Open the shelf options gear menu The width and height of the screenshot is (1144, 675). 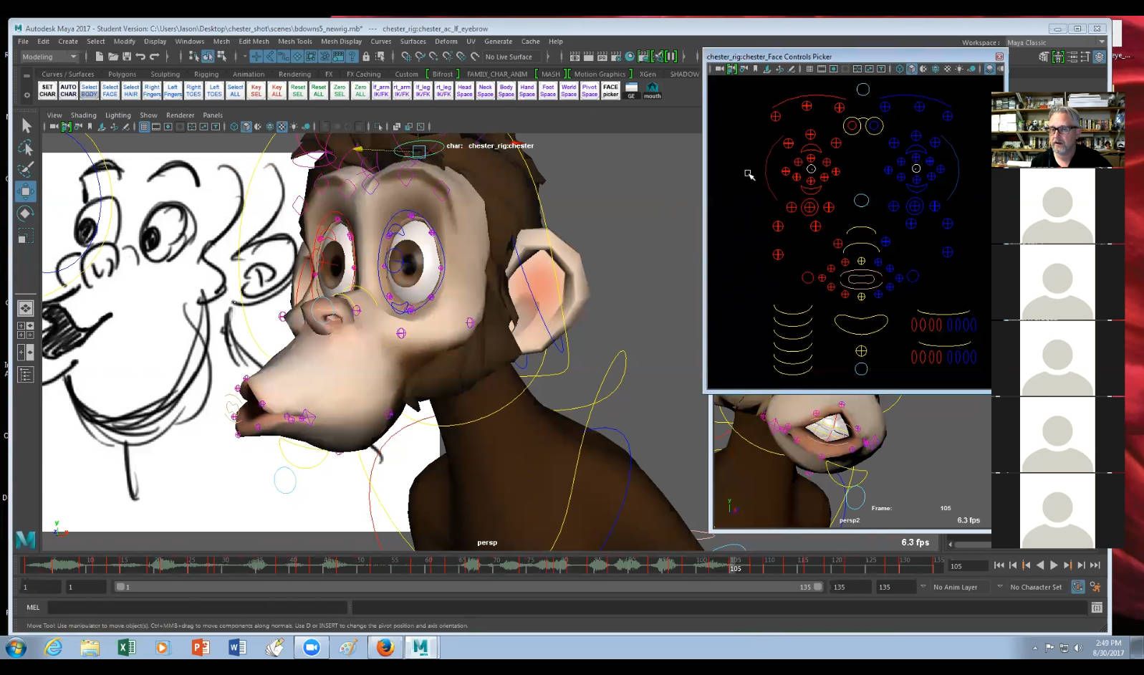27,94
